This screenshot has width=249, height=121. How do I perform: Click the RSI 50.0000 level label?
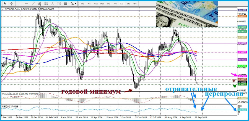click(x=242, y=110)
